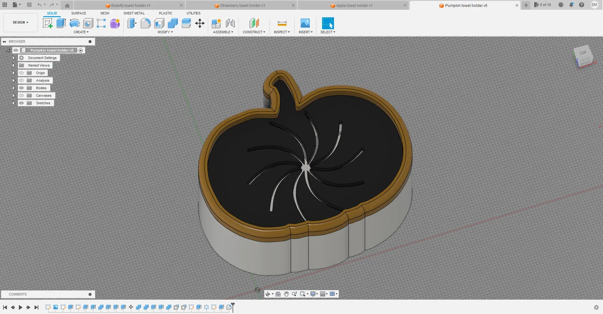The height and width of the screenshot is (314, 603).
Task: Click the Extrude tool icon
Action: coord(61,23)
